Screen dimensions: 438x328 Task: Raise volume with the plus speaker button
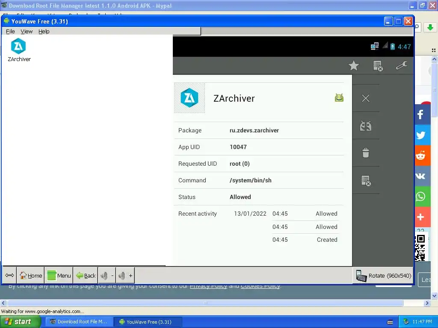125,275
